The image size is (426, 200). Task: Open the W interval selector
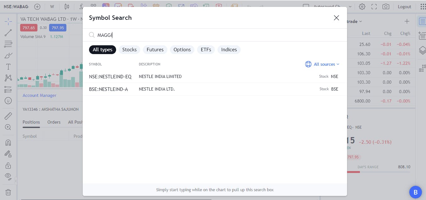click(x=52, y=7)
